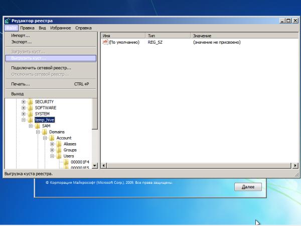Select the Account key in tree
The width and height of the screenshot is (301, 226).
tap(64, 138)
